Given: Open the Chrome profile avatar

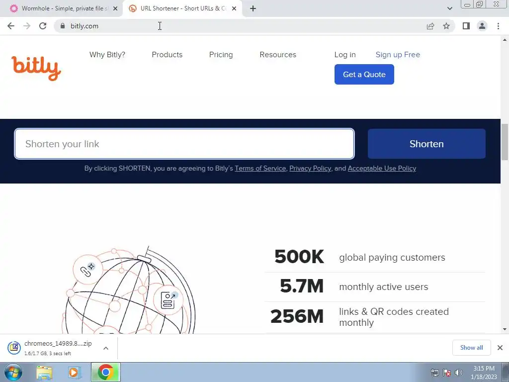Looking at the screenshot, I should pyautogui.click(x=482, y=26).
